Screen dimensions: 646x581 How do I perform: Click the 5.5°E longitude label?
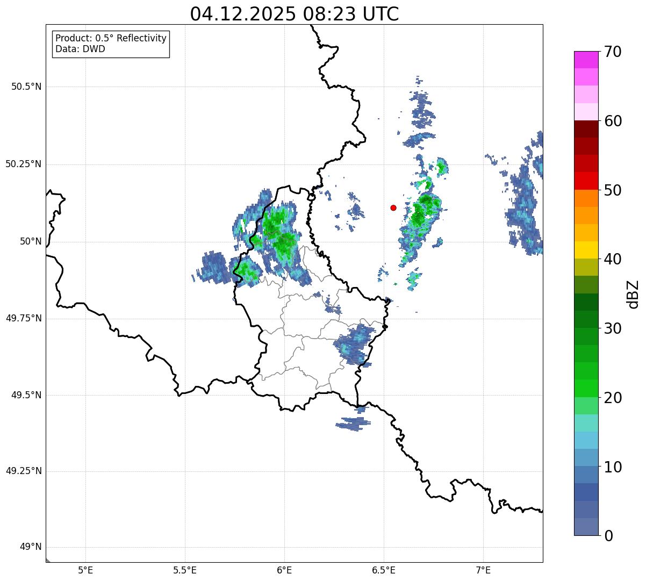tap(185, 570)
